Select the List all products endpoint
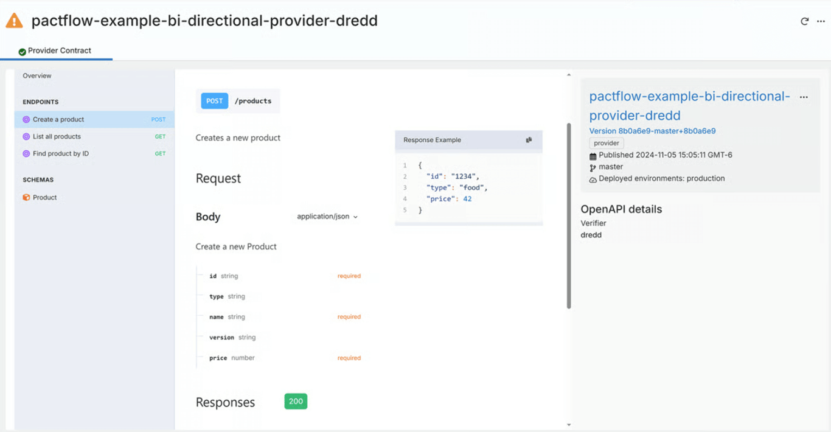 94,137
